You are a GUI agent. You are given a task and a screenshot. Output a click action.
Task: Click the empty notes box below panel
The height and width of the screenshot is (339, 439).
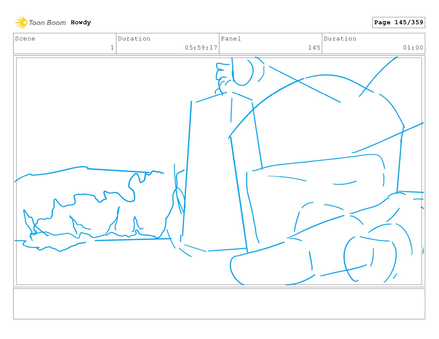[219, 304]
